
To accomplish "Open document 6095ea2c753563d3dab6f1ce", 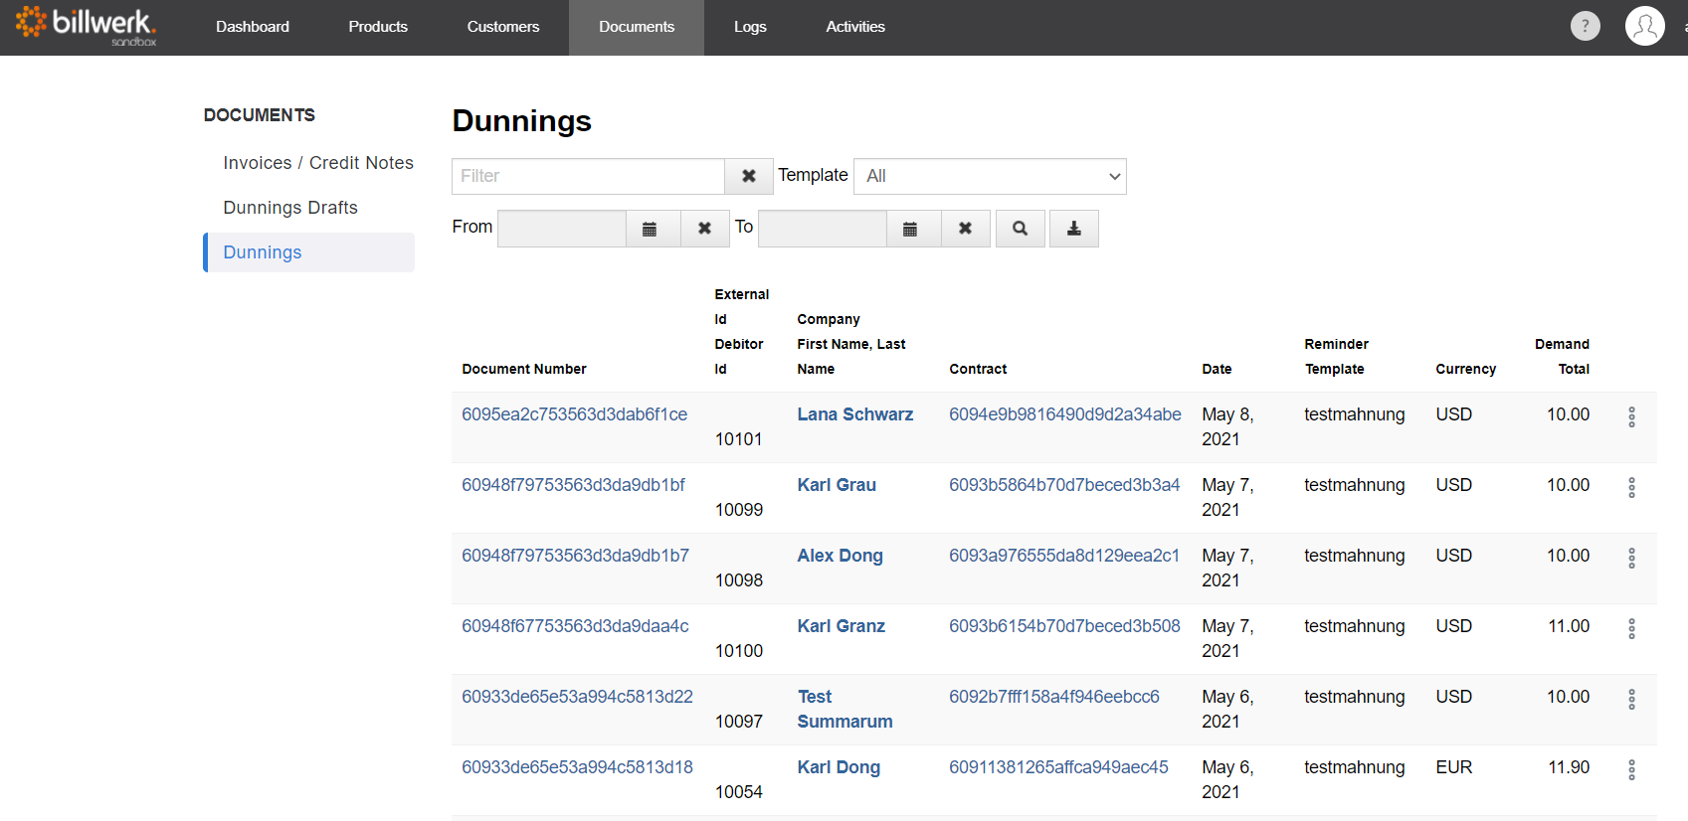I will pyautogui.click(x=574, y=414).
